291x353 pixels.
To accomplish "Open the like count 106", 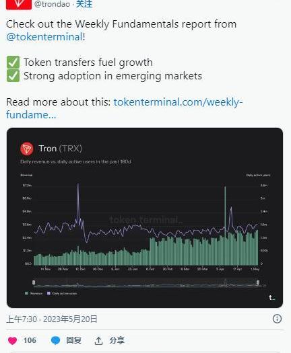I will [x=30, y=340].
